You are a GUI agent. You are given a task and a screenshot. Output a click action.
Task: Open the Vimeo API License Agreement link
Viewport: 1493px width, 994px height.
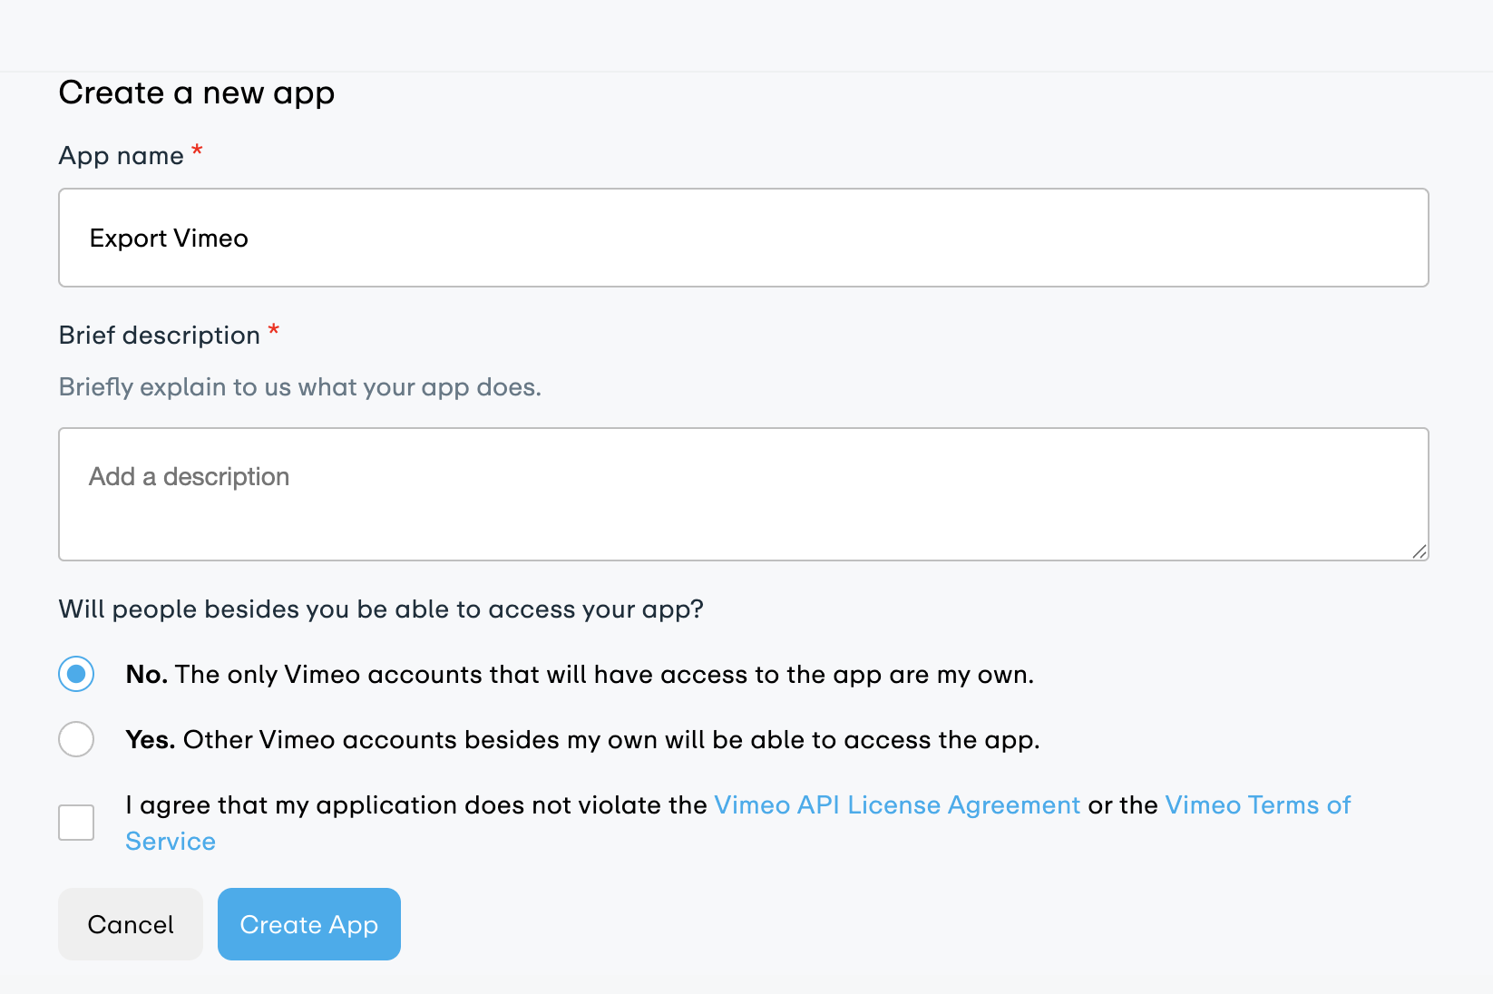click(896, 804)
